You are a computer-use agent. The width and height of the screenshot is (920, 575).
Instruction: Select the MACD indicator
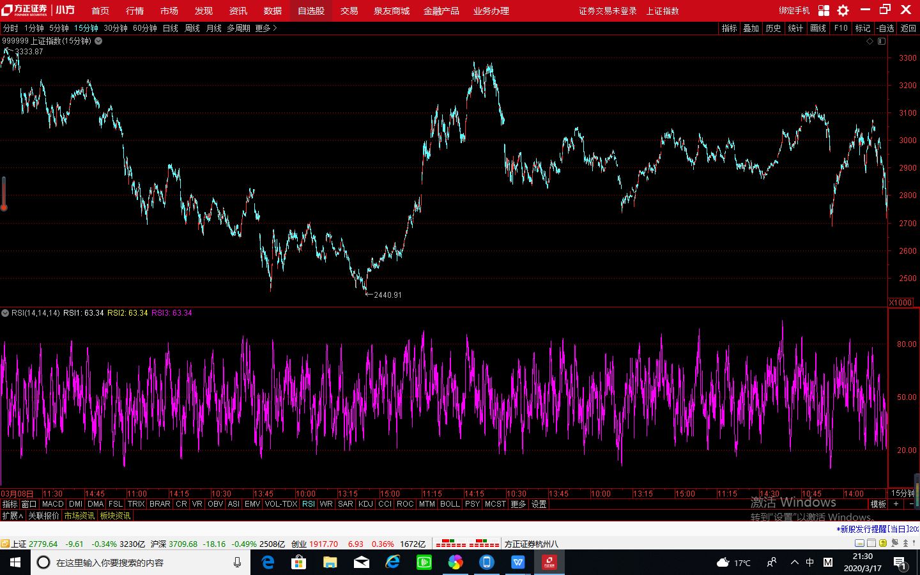pyautogui.click(x=52, y=504)
